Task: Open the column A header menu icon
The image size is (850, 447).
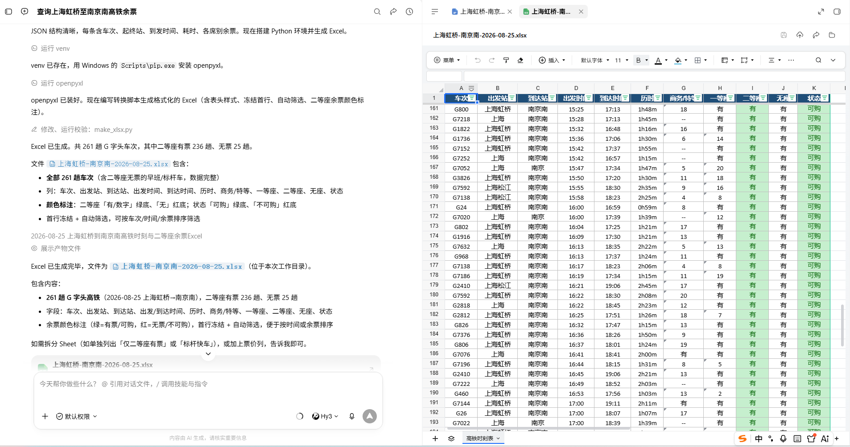Action: pos(471,88)
